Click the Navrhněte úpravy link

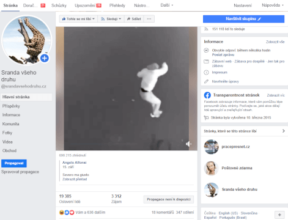[225, 81]
